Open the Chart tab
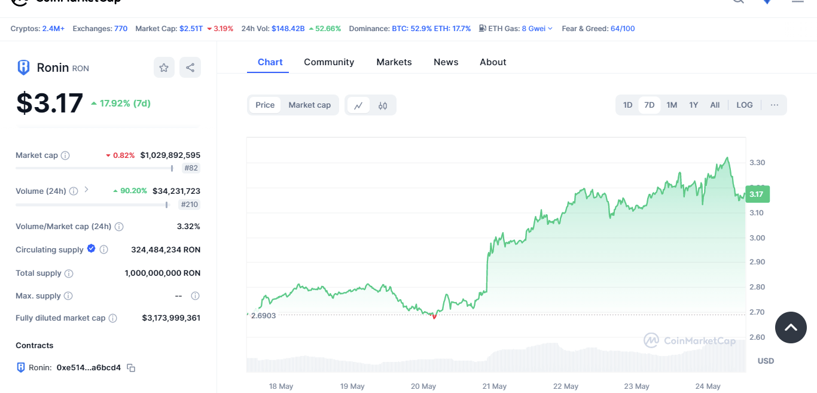Image resolution: width=817 pixels, height=393 pixels. coord(270,62)
